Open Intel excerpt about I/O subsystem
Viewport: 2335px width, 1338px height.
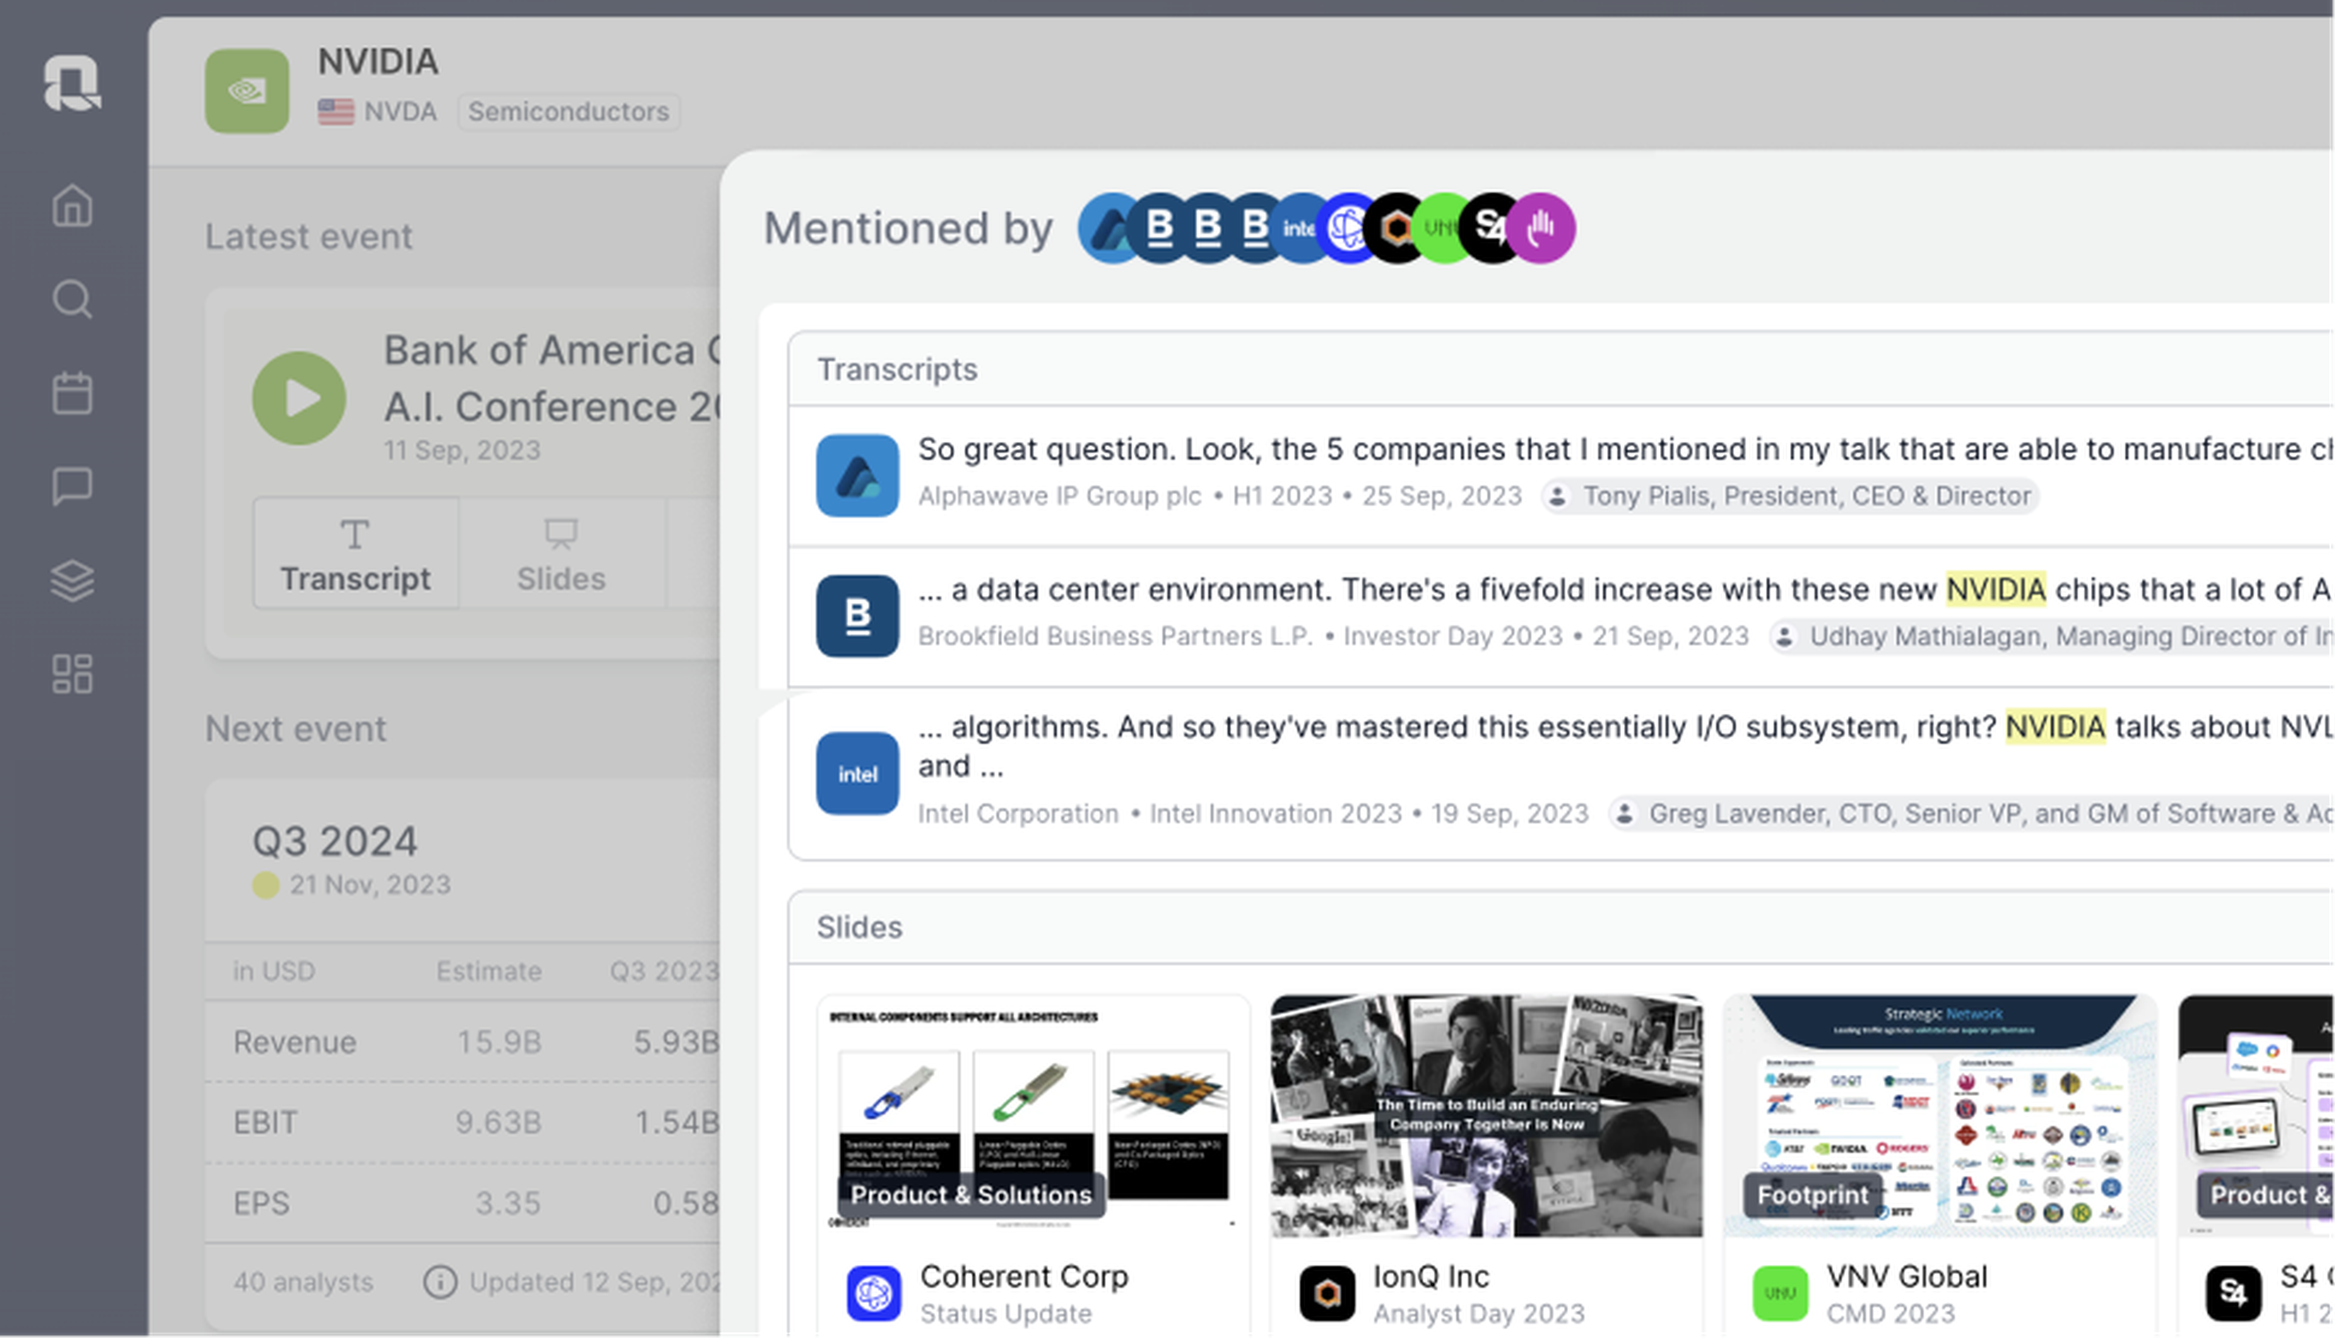(x=1625, y=745)
